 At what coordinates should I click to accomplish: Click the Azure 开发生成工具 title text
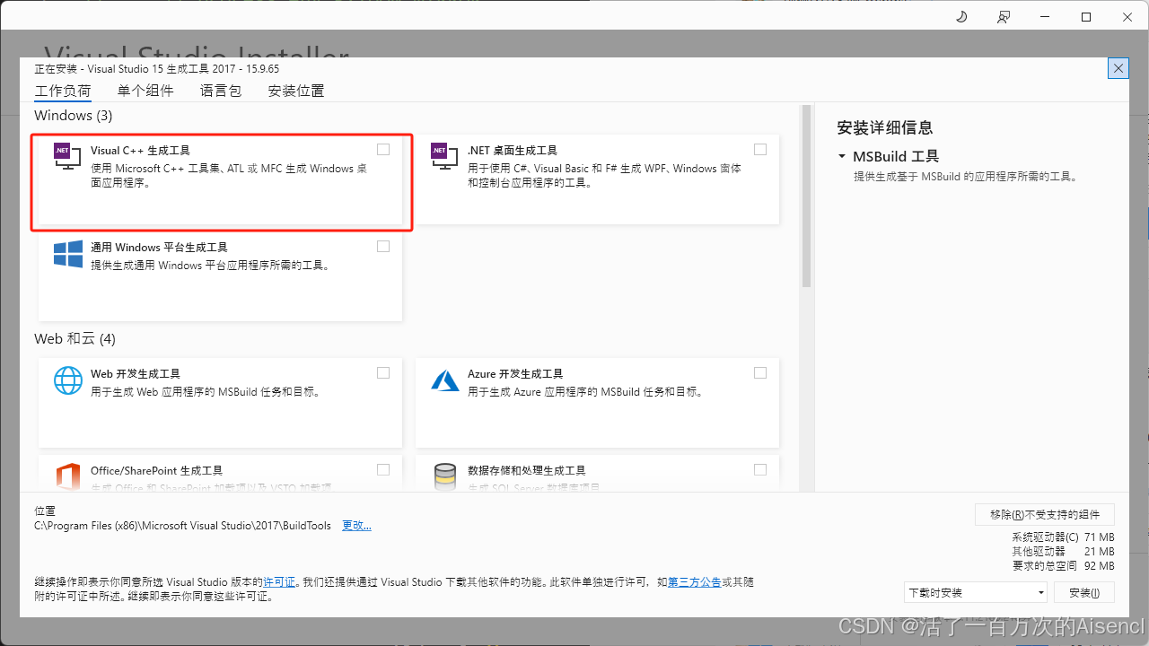(515, 374)
